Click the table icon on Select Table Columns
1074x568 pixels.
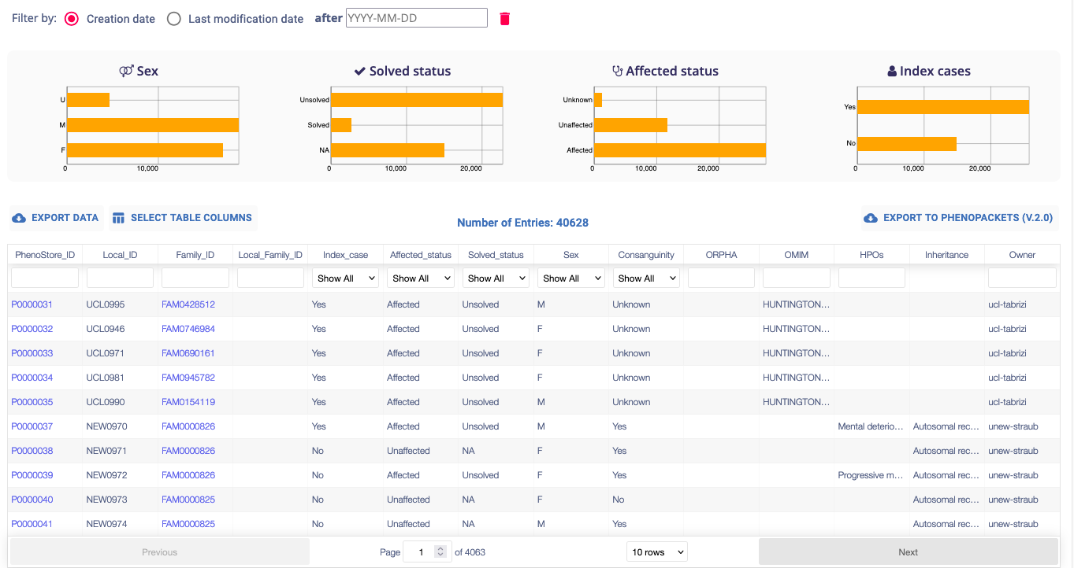(118, 218)
